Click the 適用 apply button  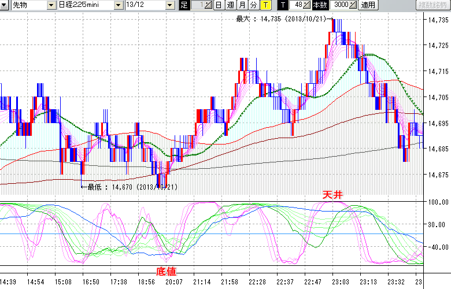pyautogui.click(x=368, y=5)
